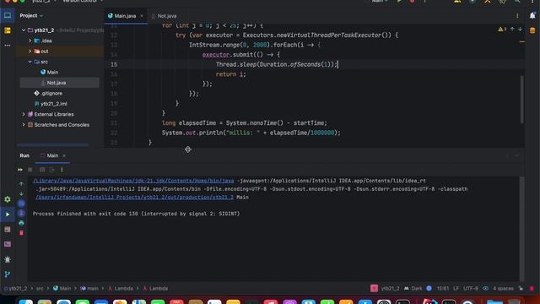Click the green Run button in the top toolbar
The width and height of the screenshot is (540, 304).
pyautogui.click(x=399, y=2)
